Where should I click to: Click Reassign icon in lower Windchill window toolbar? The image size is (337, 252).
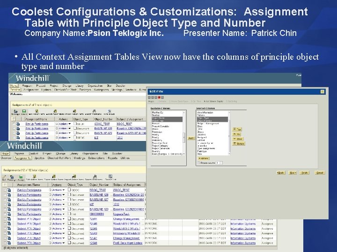12,177
